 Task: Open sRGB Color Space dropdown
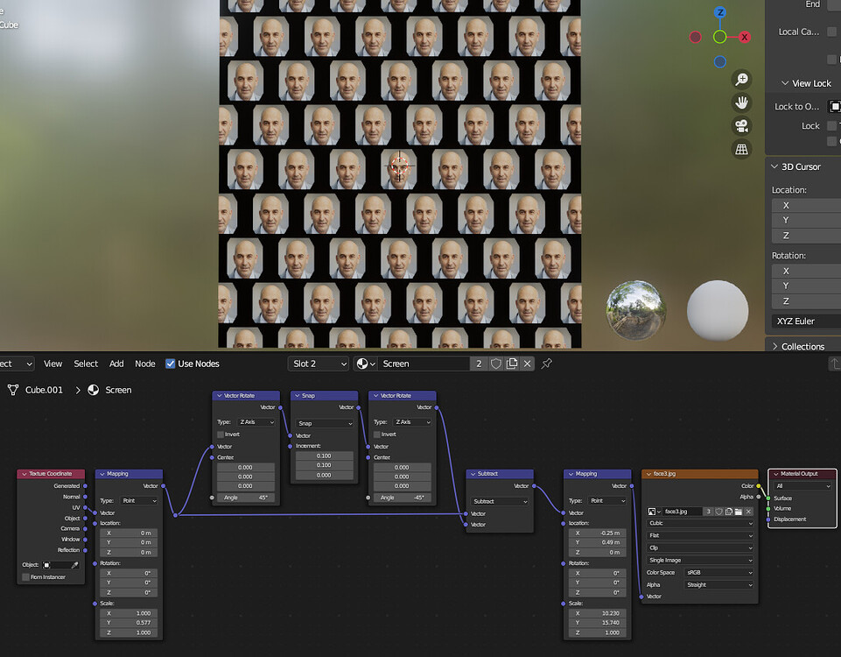click(x=718, y=573)
